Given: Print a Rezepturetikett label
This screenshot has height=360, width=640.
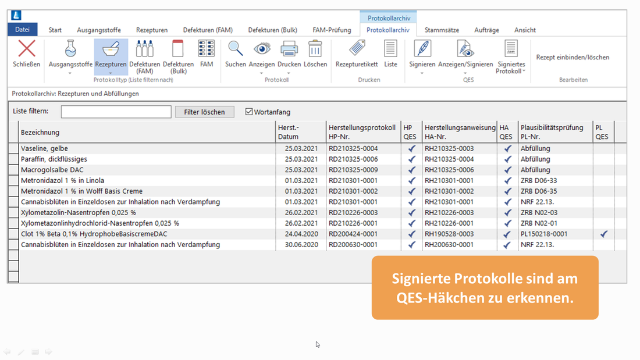Looking at the screenshot, I should (357, 49).
